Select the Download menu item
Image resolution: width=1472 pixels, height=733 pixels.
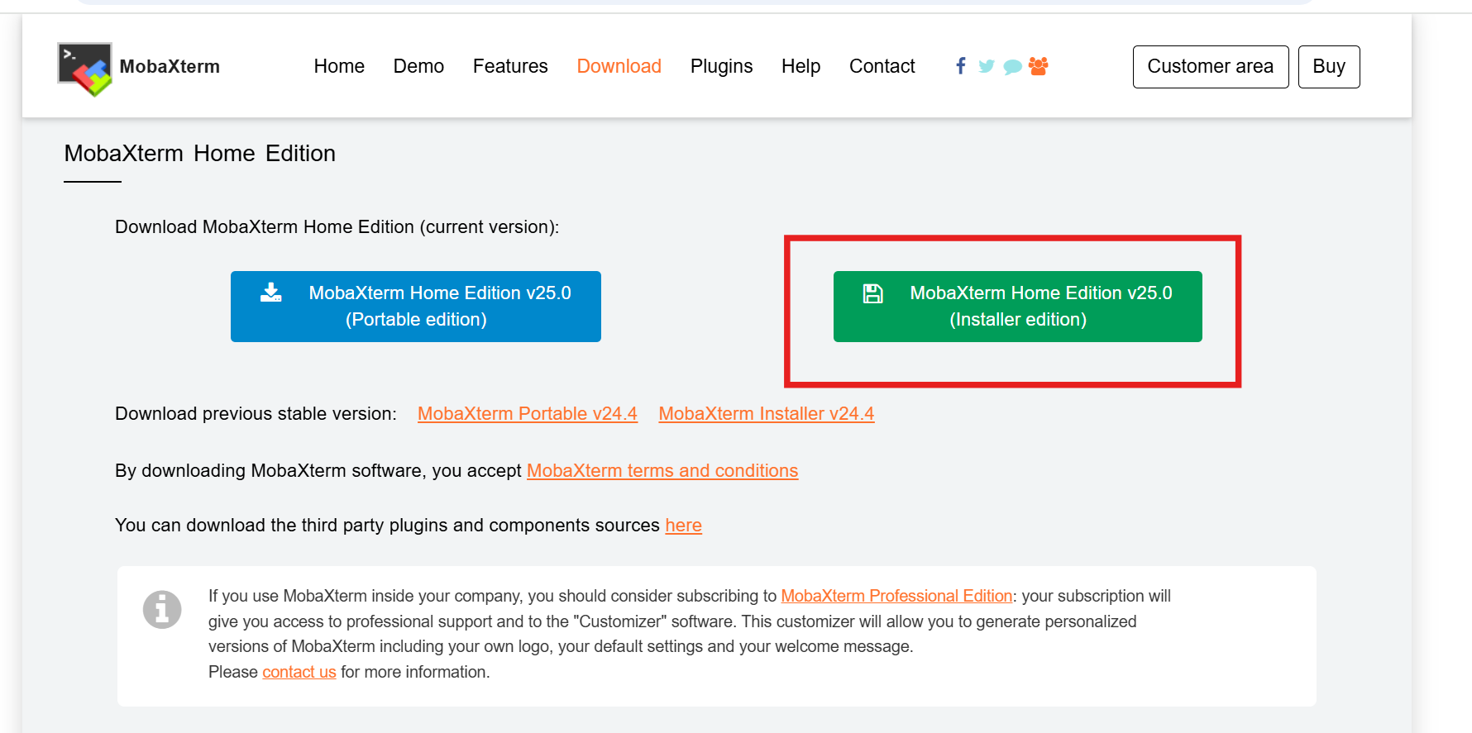pyautogui.click(x=619, y=66)
